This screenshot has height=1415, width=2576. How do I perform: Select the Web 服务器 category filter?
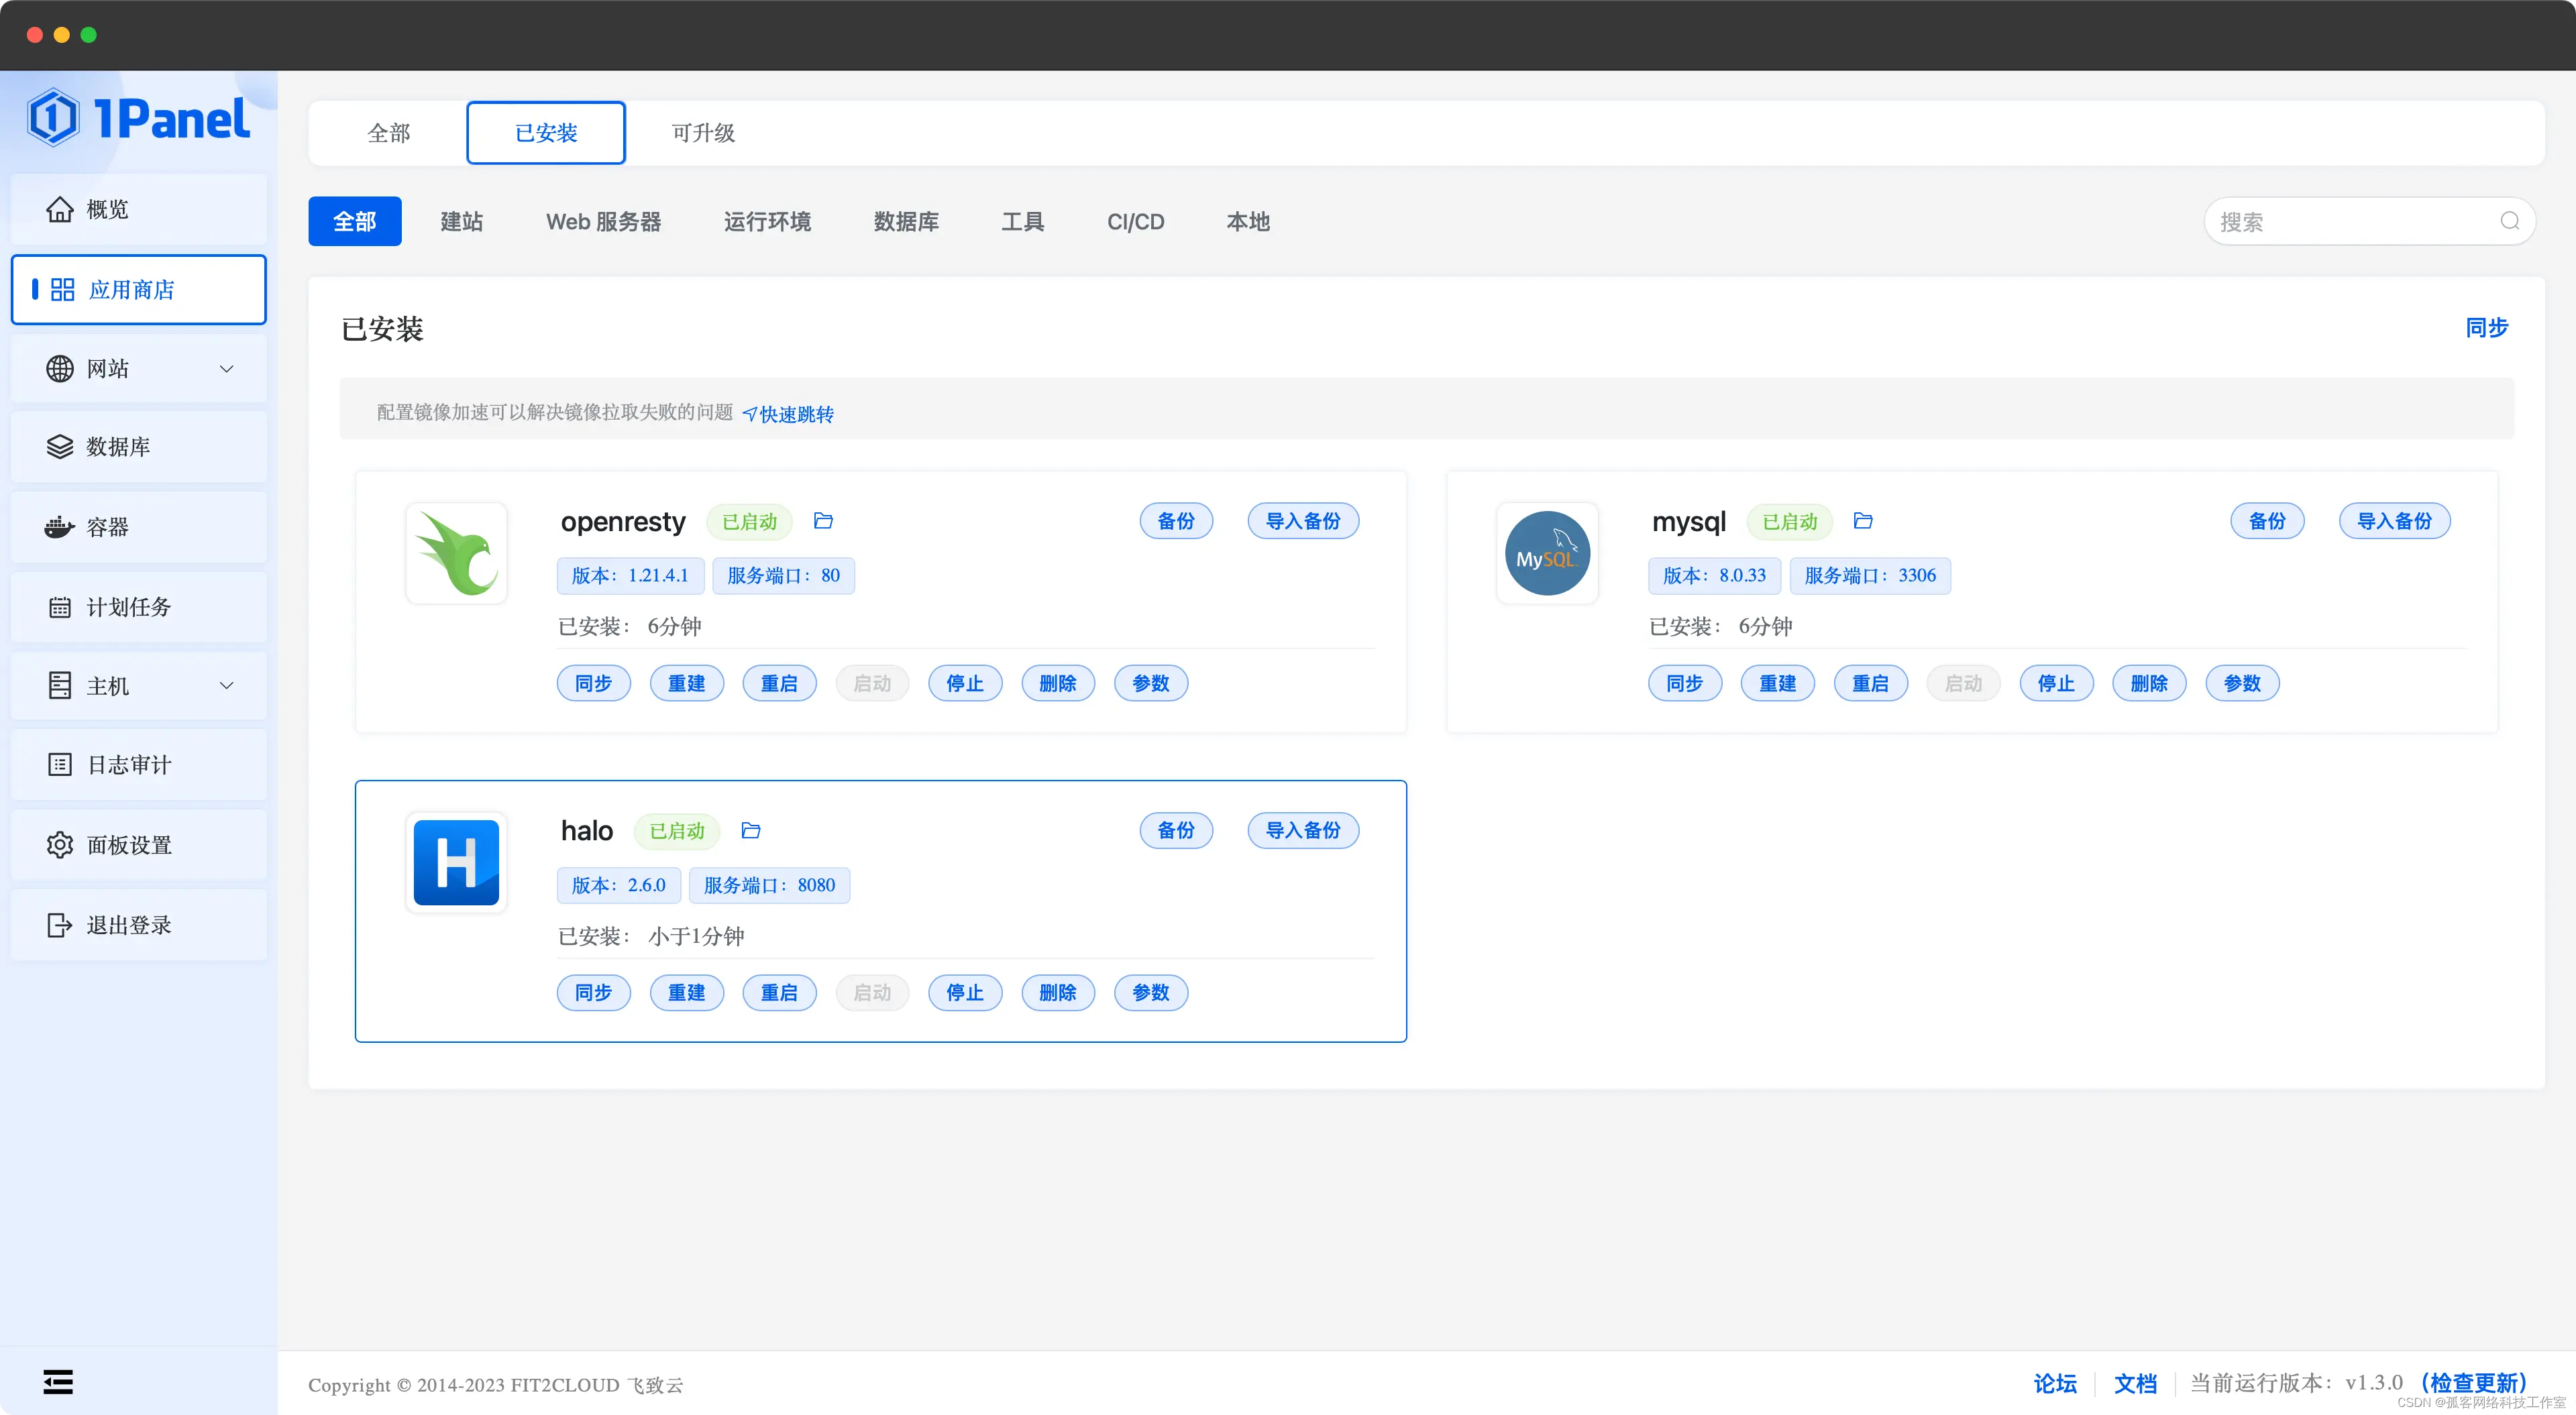pyautogui.click(x=603, y=222)
